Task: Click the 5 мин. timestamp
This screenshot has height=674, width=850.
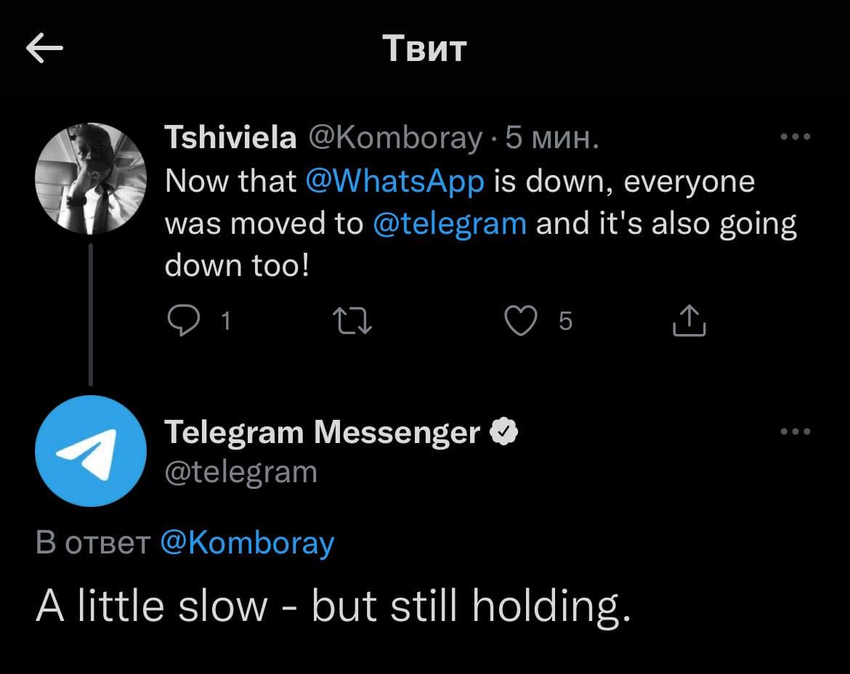Action: (x=552, y=137)
